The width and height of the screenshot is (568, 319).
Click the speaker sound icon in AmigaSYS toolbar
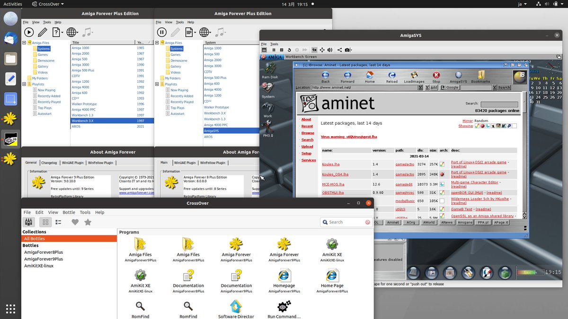(330, 50)
